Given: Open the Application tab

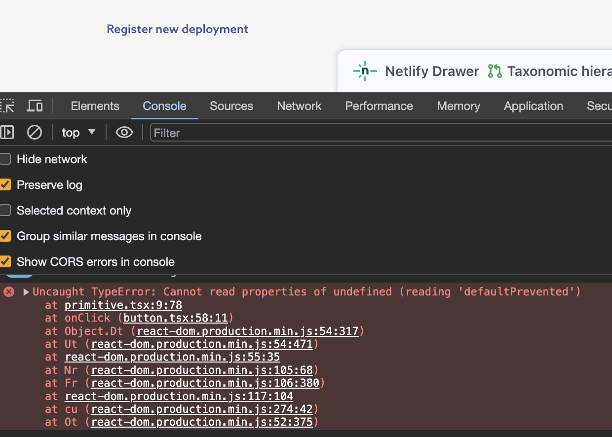Looking at the screenshot, I should pyautogui.click(x=534, y=106).
